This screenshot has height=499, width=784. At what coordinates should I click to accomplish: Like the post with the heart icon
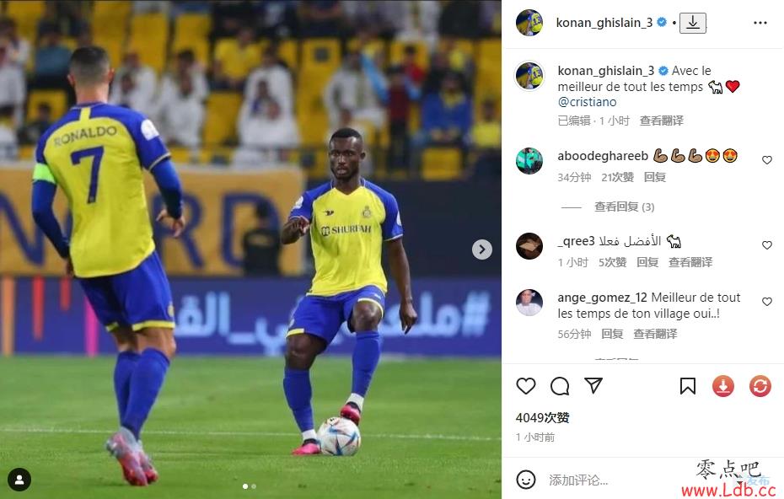click(x=525, y=386)
